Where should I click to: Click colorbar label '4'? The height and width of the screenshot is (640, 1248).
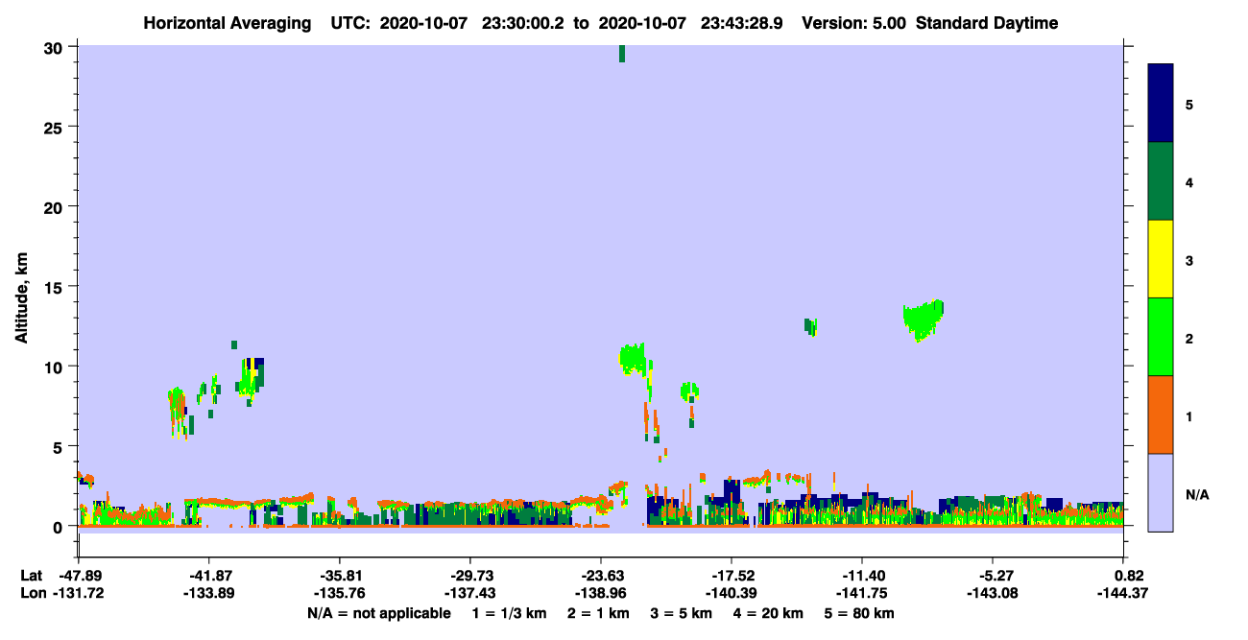coord(1189,181)
